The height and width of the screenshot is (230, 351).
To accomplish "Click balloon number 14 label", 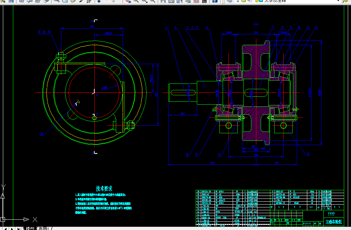I will click(219, 154).
